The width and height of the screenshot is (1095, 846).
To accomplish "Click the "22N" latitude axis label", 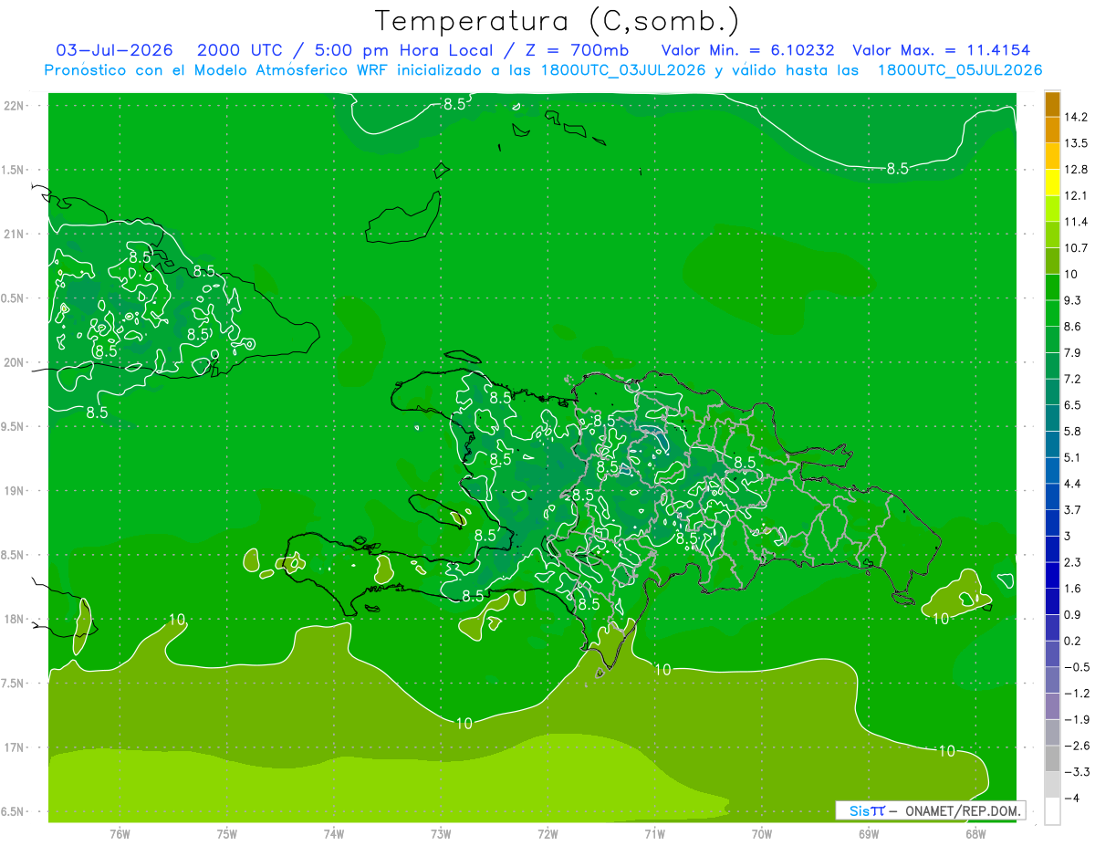I will click(x=16, y=105).
